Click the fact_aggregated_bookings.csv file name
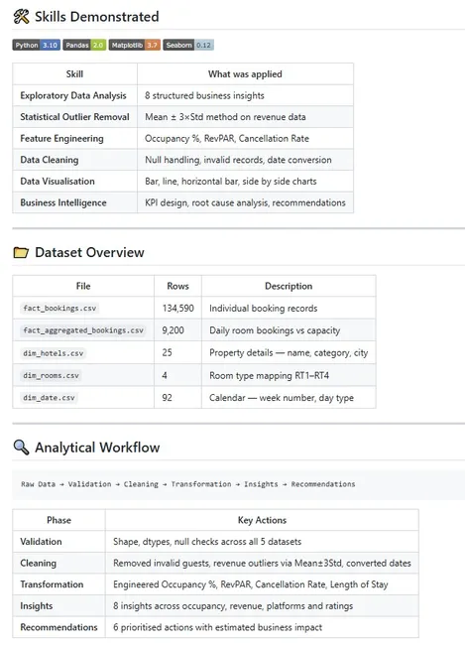Screen dimensions: 465x645 click(x=83, y=330)
